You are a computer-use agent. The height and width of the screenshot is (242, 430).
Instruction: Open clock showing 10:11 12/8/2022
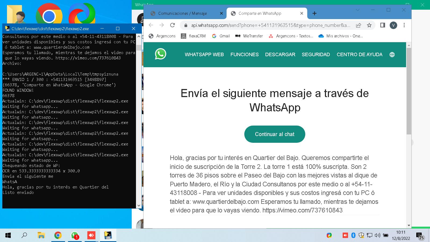point(401,235)
